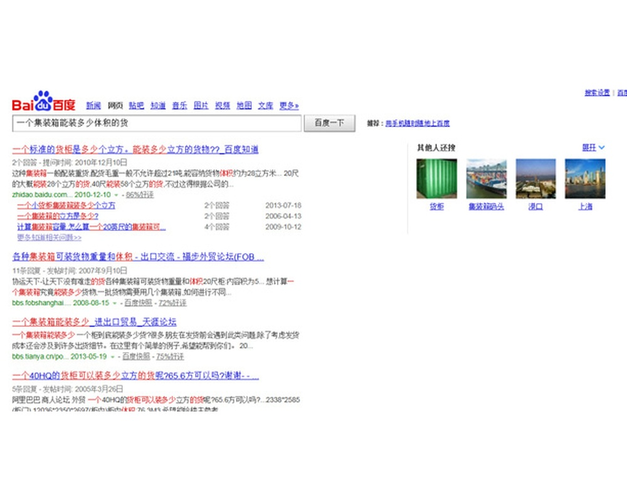The width and height of the screenshot is (627, 501).
Task: Select the 网页 (Web) tab
Action: pos(115,105)
